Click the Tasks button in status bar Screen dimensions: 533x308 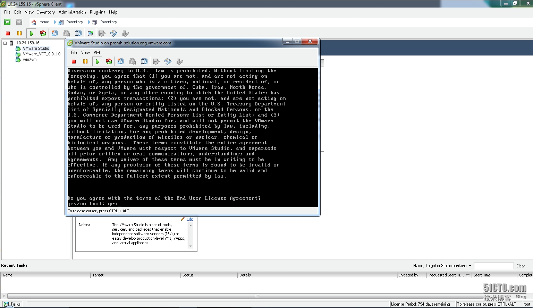pyautogui.click(x=12, y=304)
